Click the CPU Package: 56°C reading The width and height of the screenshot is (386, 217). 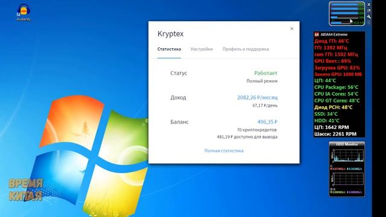pos(337,87)
